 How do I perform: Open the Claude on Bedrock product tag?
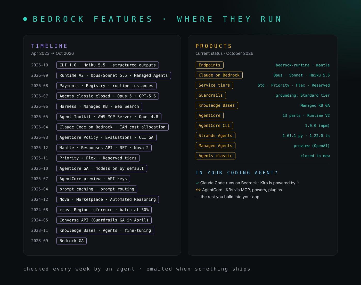tap(219, 75)
